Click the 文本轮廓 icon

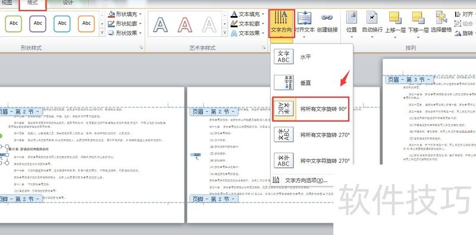tap(234, 23)
